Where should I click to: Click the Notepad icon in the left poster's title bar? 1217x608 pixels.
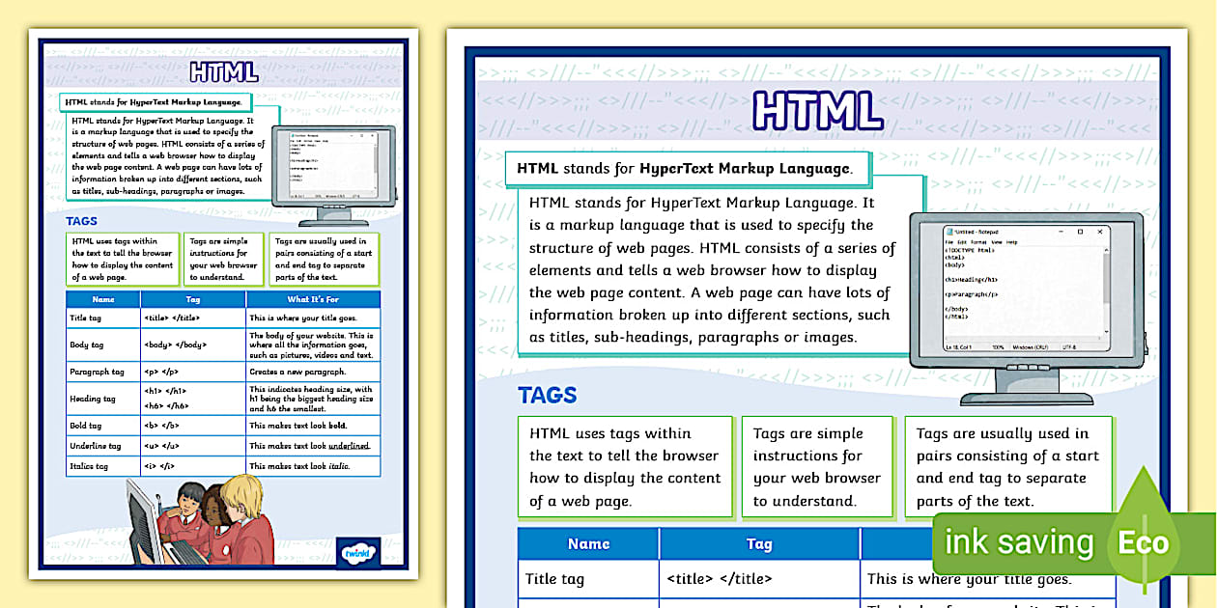coord(294,135)
